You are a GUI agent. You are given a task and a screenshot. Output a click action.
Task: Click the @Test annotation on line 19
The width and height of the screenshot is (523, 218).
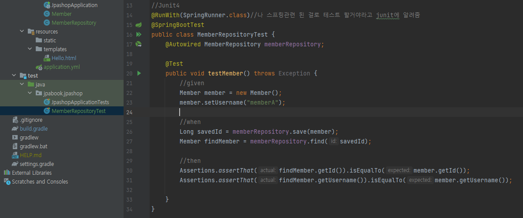click(174, 64)
